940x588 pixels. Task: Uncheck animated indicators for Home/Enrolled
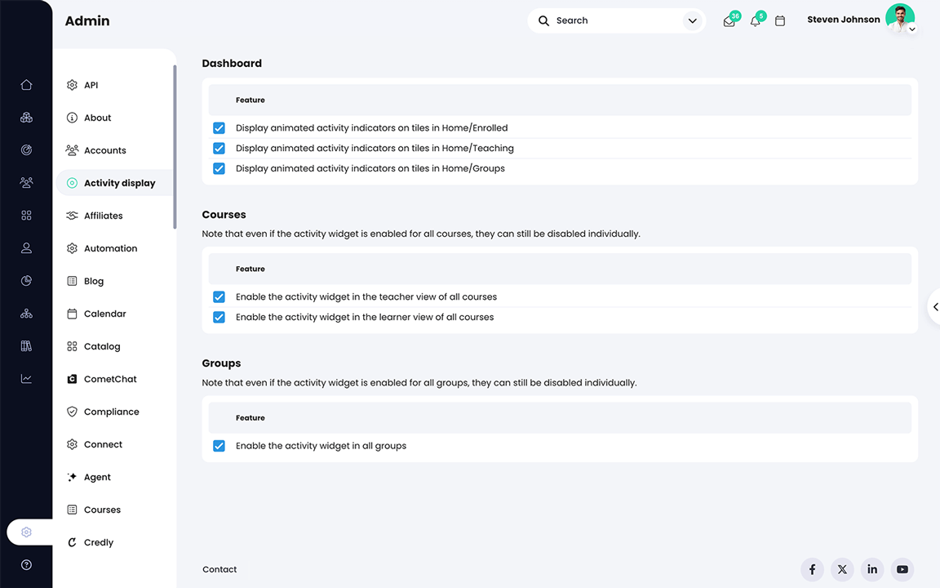219,127
